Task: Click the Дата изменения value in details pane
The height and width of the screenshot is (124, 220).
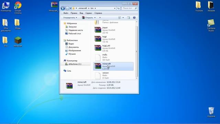Action: click(x=113, y=82)
